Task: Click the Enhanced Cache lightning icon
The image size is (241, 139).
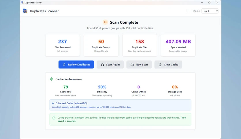Action: pyautogui.click(x=53, y=103)
